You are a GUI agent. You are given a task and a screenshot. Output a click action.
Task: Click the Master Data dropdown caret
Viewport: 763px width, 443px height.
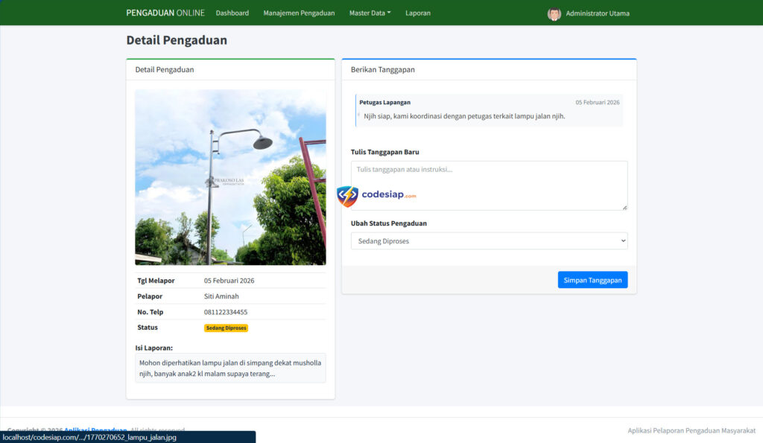pyautogui.click(x=389, y=13)
